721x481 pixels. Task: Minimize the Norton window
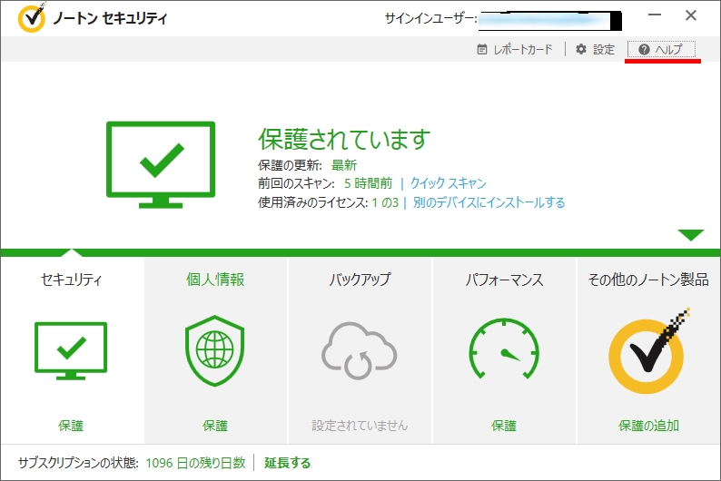click(x=655, y=15)
